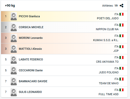Click MATTIOLI Alessio's avatar icon
This screenshot has height=99, width=130.
point(14,49)
